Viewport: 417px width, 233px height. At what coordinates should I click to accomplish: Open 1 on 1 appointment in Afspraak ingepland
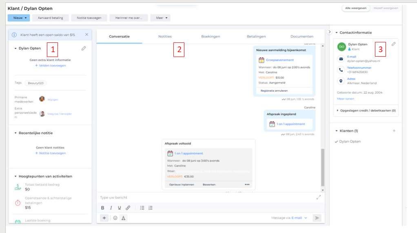pyautogui.click(x=291, y=124)
